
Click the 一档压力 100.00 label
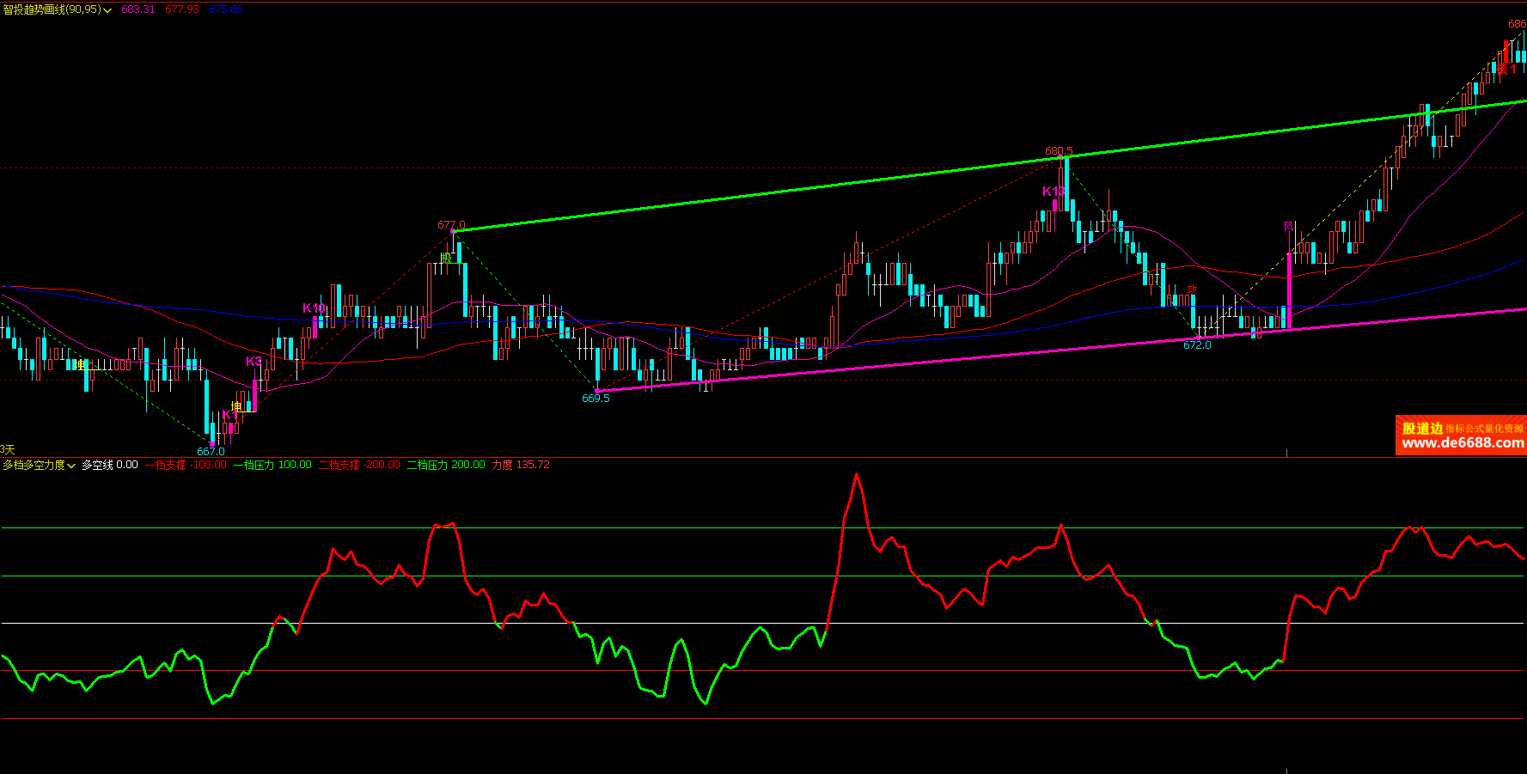(x=272, y=465)
